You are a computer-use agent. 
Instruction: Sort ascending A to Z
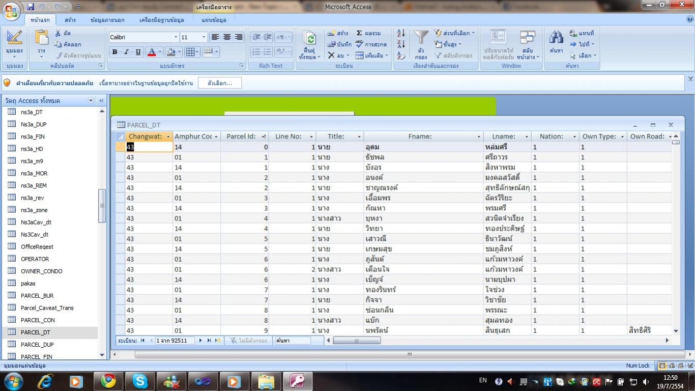coord(401,33)
